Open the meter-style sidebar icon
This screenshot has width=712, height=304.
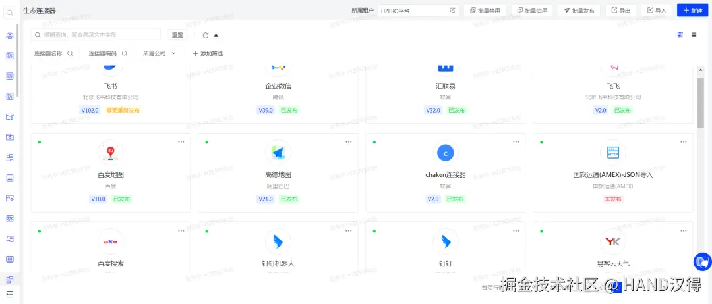(x=9, y=259)
